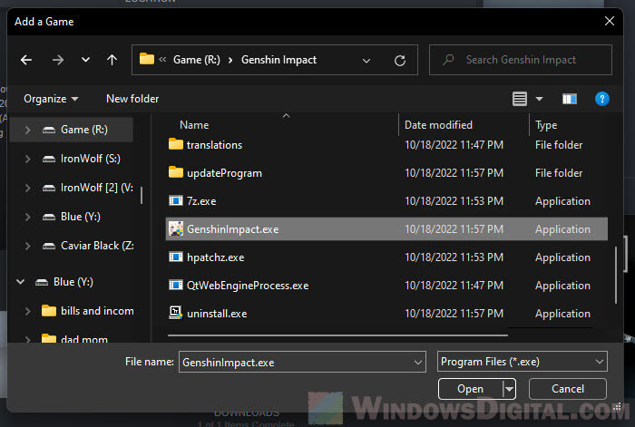Sort by the Type column
The image size is (635, 427).
(x=546, y=125)
